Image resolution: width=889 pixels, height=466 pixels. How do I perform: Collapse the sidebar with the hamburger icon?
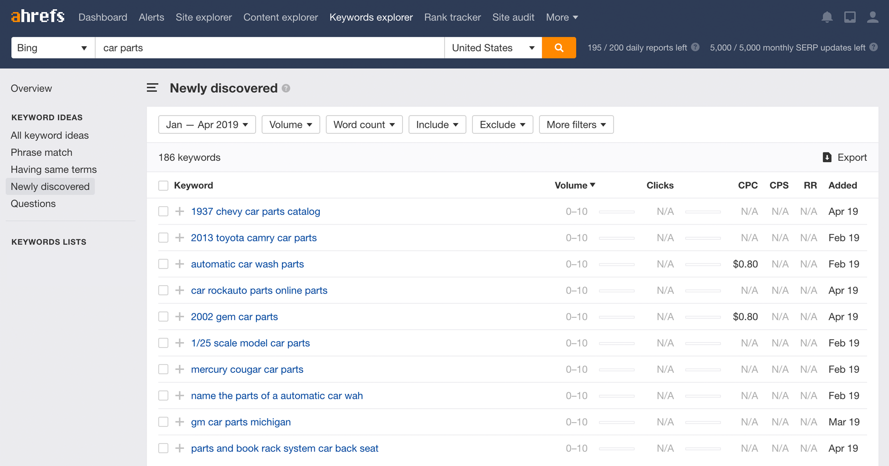pyautogui.click(x=152, y=88)
